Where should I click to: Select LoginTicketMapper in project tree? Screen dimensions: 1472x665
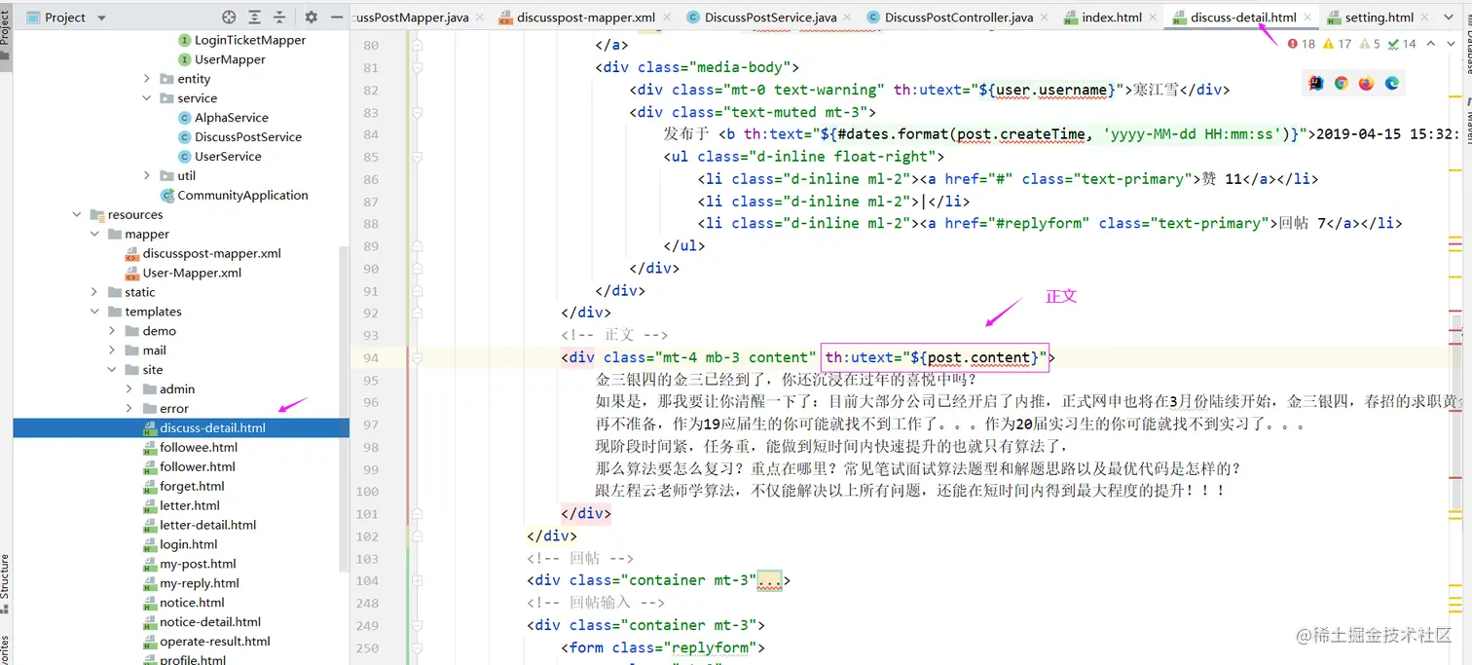(x=249, y=40)
